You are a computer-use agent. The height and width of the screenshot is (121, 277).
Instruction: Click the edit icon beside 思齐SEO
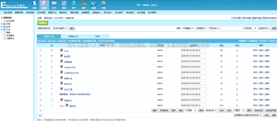(x=62, y=83)
